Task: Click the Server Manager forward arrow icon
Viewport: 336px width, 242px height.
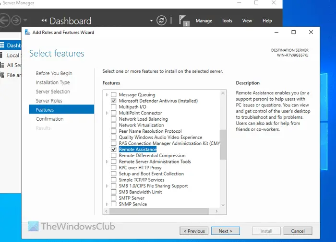Action: coord(16,21)
